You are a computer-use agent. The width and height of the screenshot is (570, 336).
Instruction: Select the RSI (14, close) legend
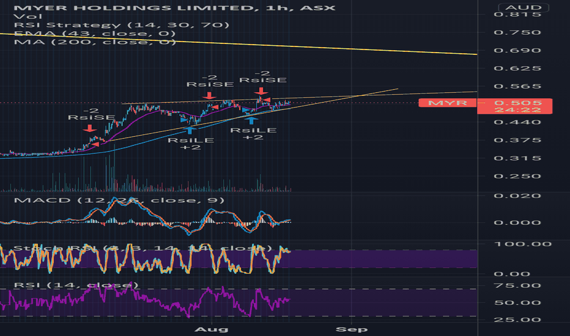pos(76,285)
